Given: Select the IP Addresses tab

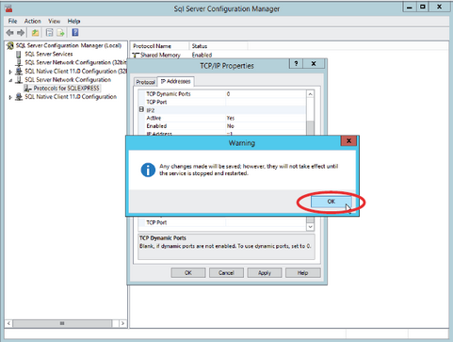Looking at the screenshot, I should [x=175, y=81].
